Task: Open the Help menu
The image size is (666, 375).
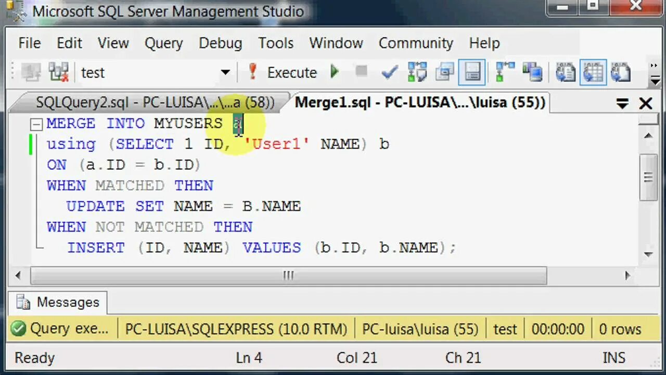Action: pyautogui.click(x=484, y=43)
